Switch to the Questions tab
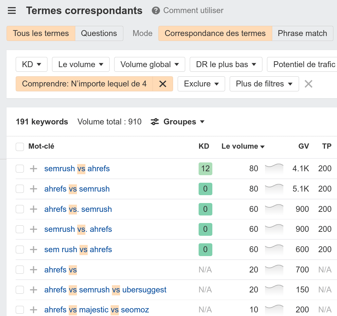This screenshot has width=337, height=316. 99,33
